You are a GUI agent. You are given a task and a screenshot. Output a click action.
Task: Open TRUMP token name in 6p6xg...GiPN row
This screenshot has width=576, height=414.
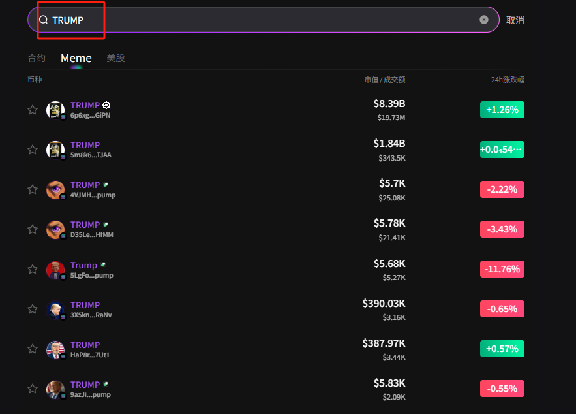click(x=85, y=105)
